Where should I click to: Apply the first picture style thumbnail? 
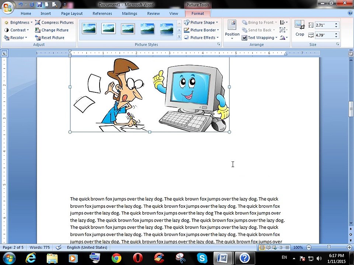(89, 29)
